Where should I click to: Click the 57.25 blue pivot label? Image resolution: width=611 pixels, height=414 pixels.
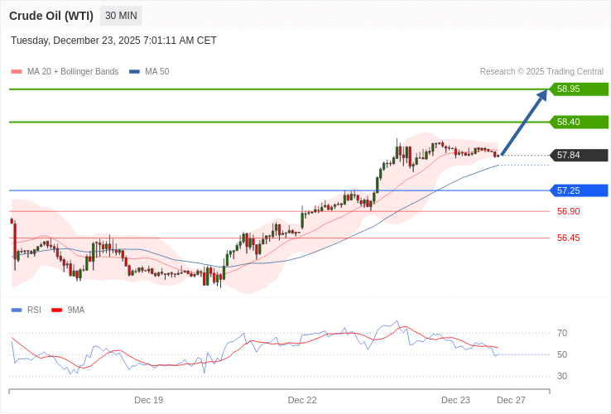(579, 190)
